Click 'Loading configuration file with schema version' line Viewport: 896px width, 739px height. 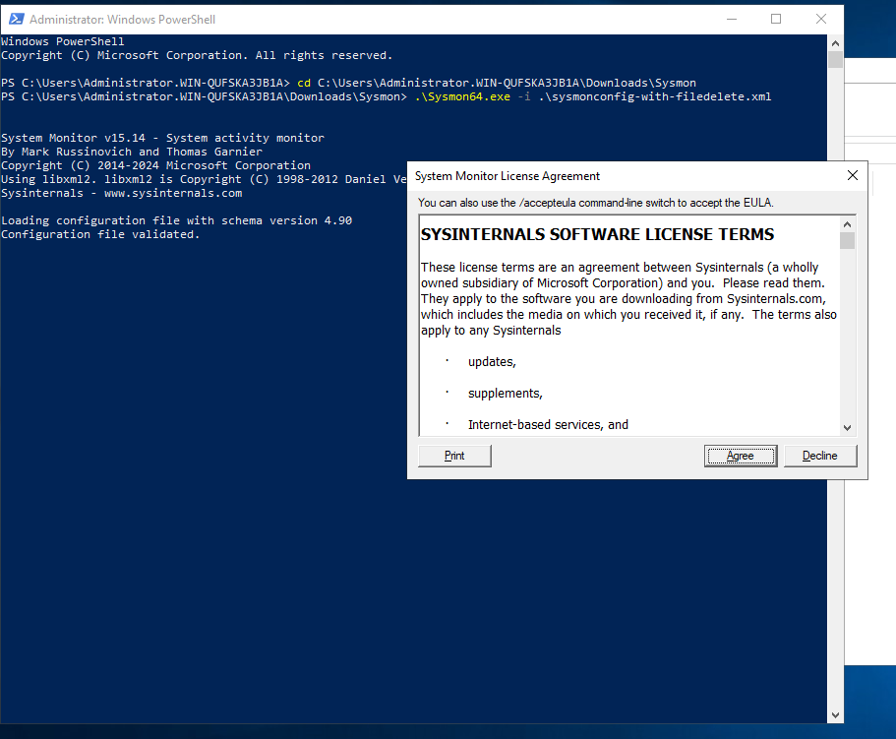pyautogui.click(x=177, y=220)
